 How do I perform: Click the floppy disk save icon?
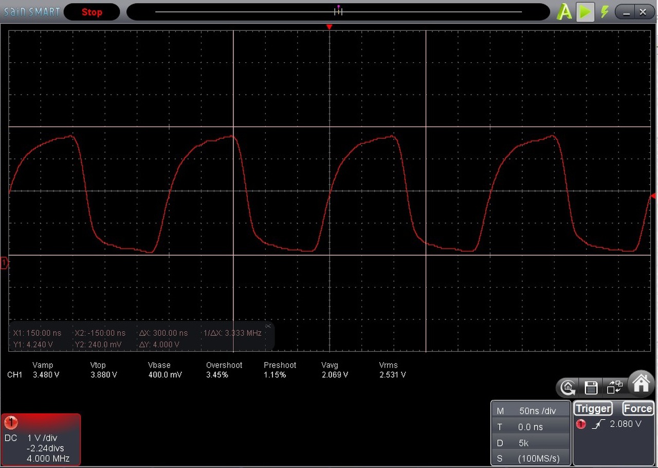591,387
